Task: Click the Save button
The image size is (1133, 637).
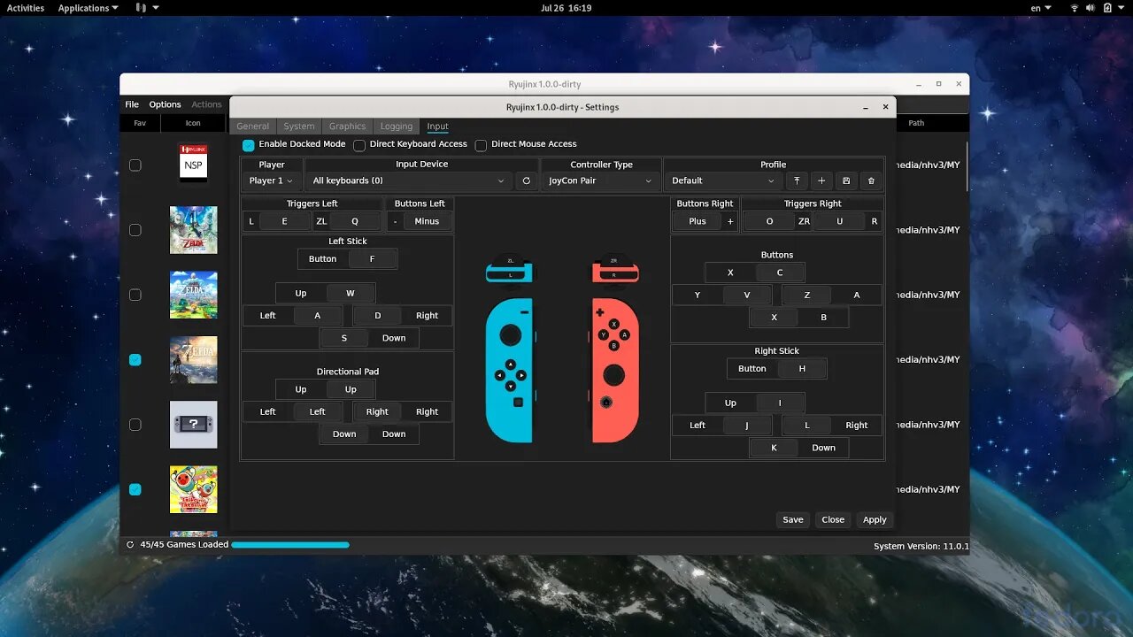Action: pos(793,519)
